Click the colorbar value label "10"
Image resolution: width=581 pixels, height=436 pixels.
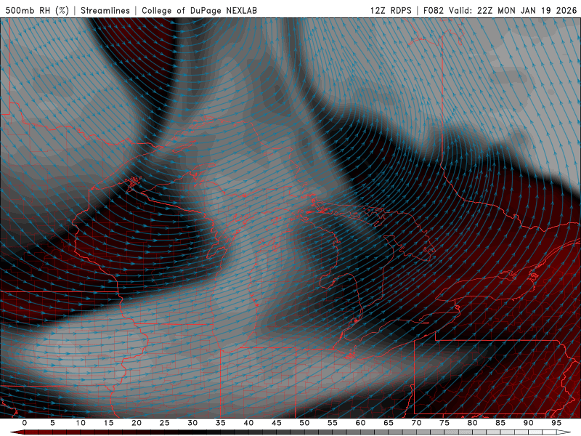pyautogui.click(x=81, y=423)
